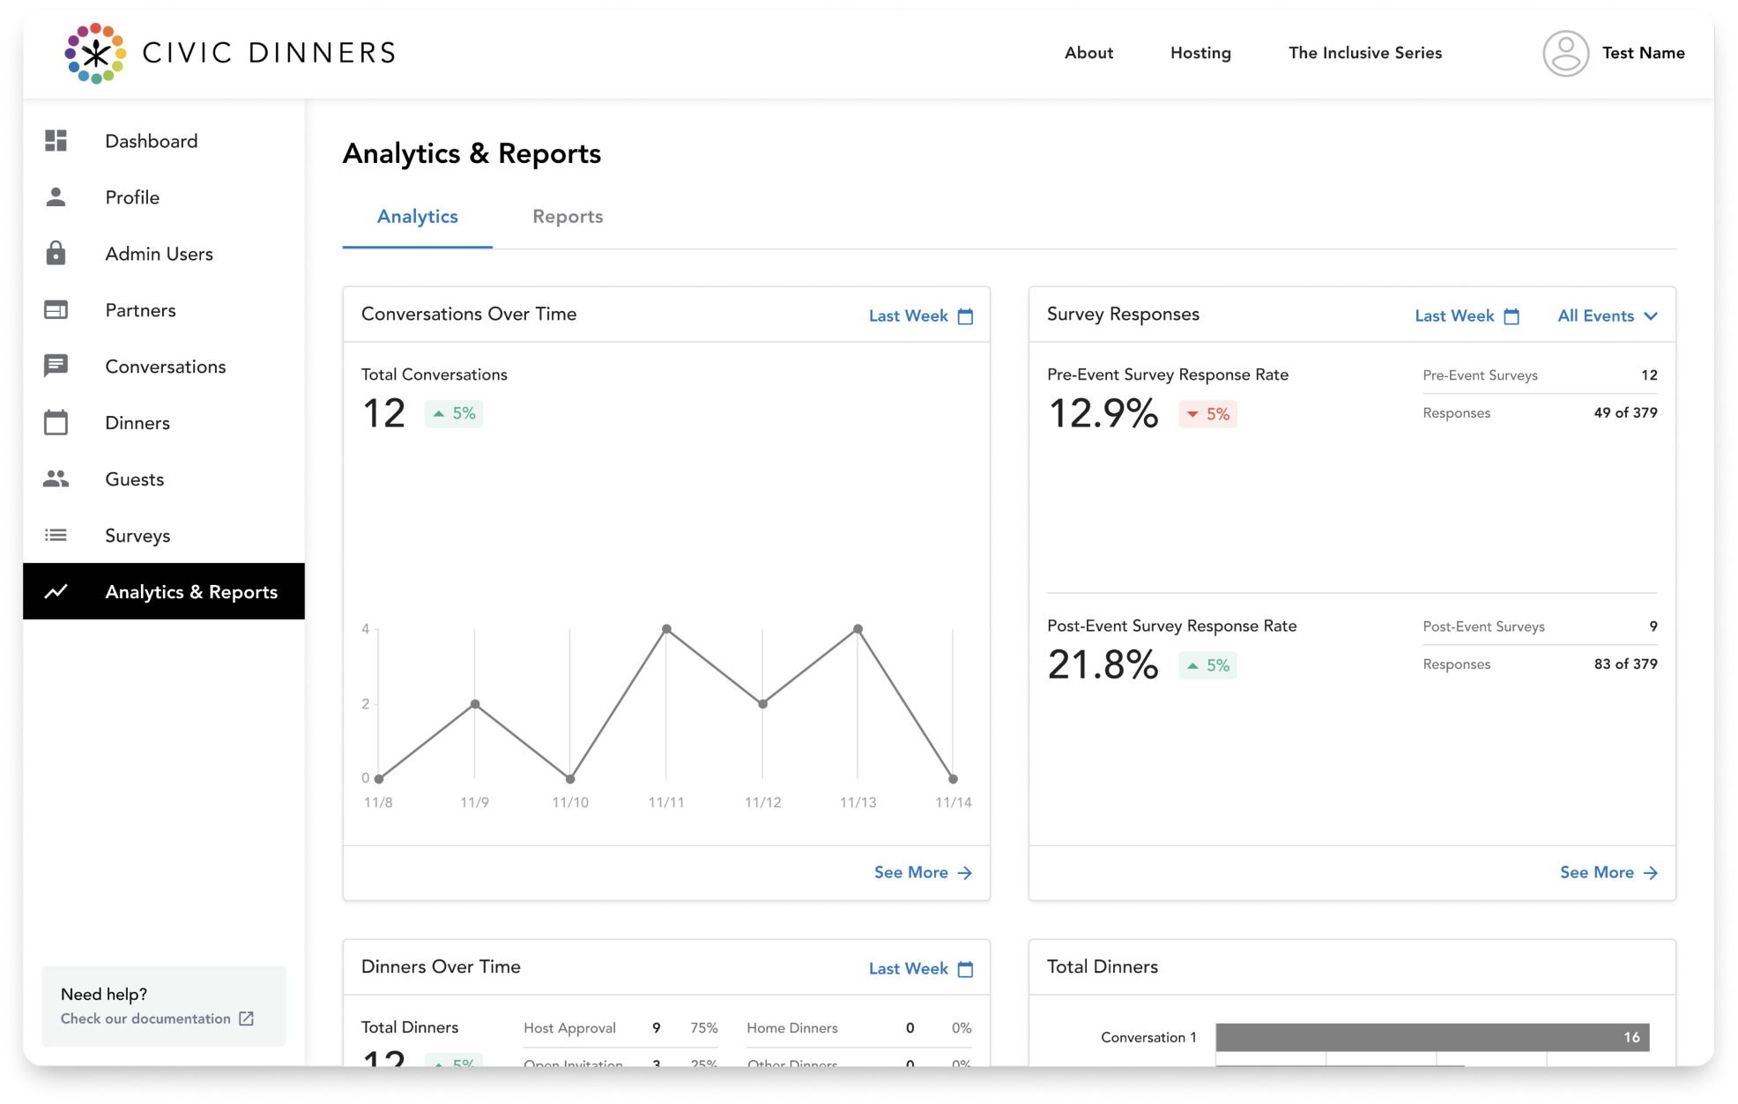Open Conversations via its chat bubble icon
The image size is (1738, 1104).
pyautogui.click(x=56, y=366)
